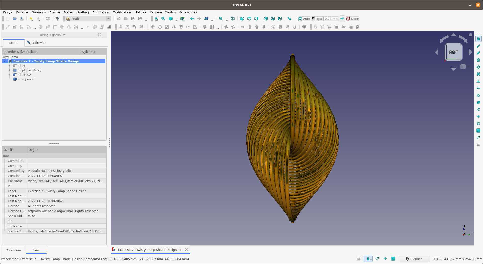Toggle the snap midpoint icon
The height and width of the screenshot is (264, 483).
(x=478, y=53)
